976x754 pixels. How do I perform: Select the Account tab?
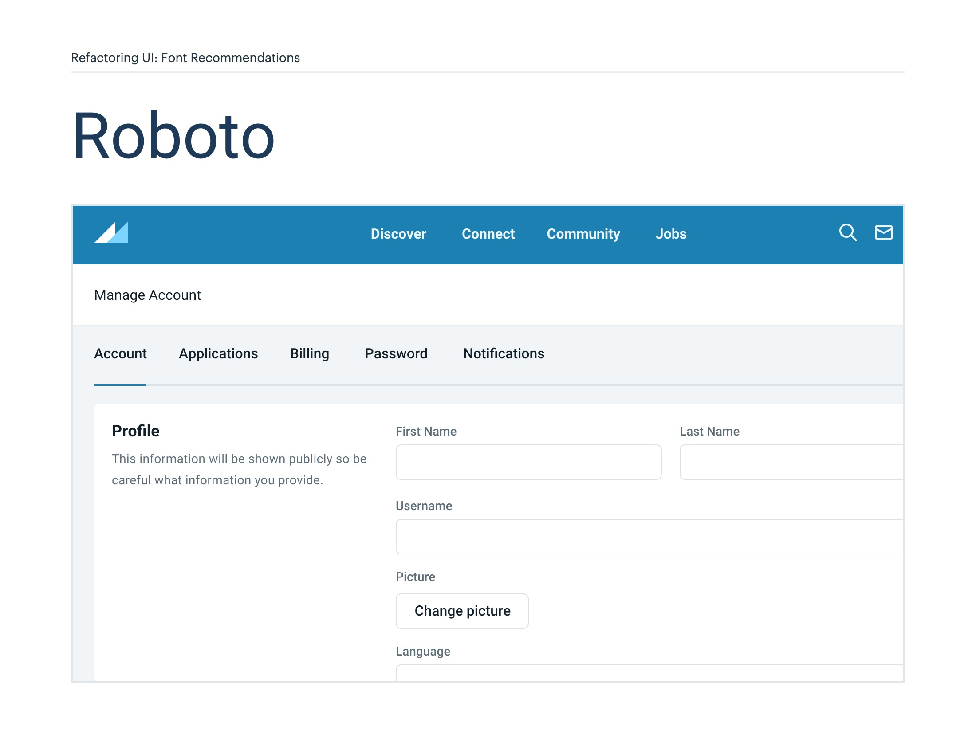120,353
